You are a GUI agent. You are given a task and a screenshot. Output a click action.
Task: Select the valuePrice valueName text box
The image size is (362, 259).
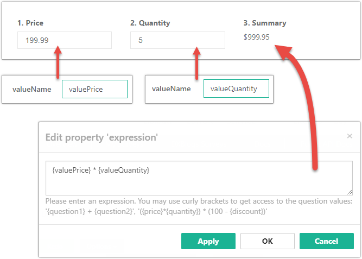[x=94, y=89]
